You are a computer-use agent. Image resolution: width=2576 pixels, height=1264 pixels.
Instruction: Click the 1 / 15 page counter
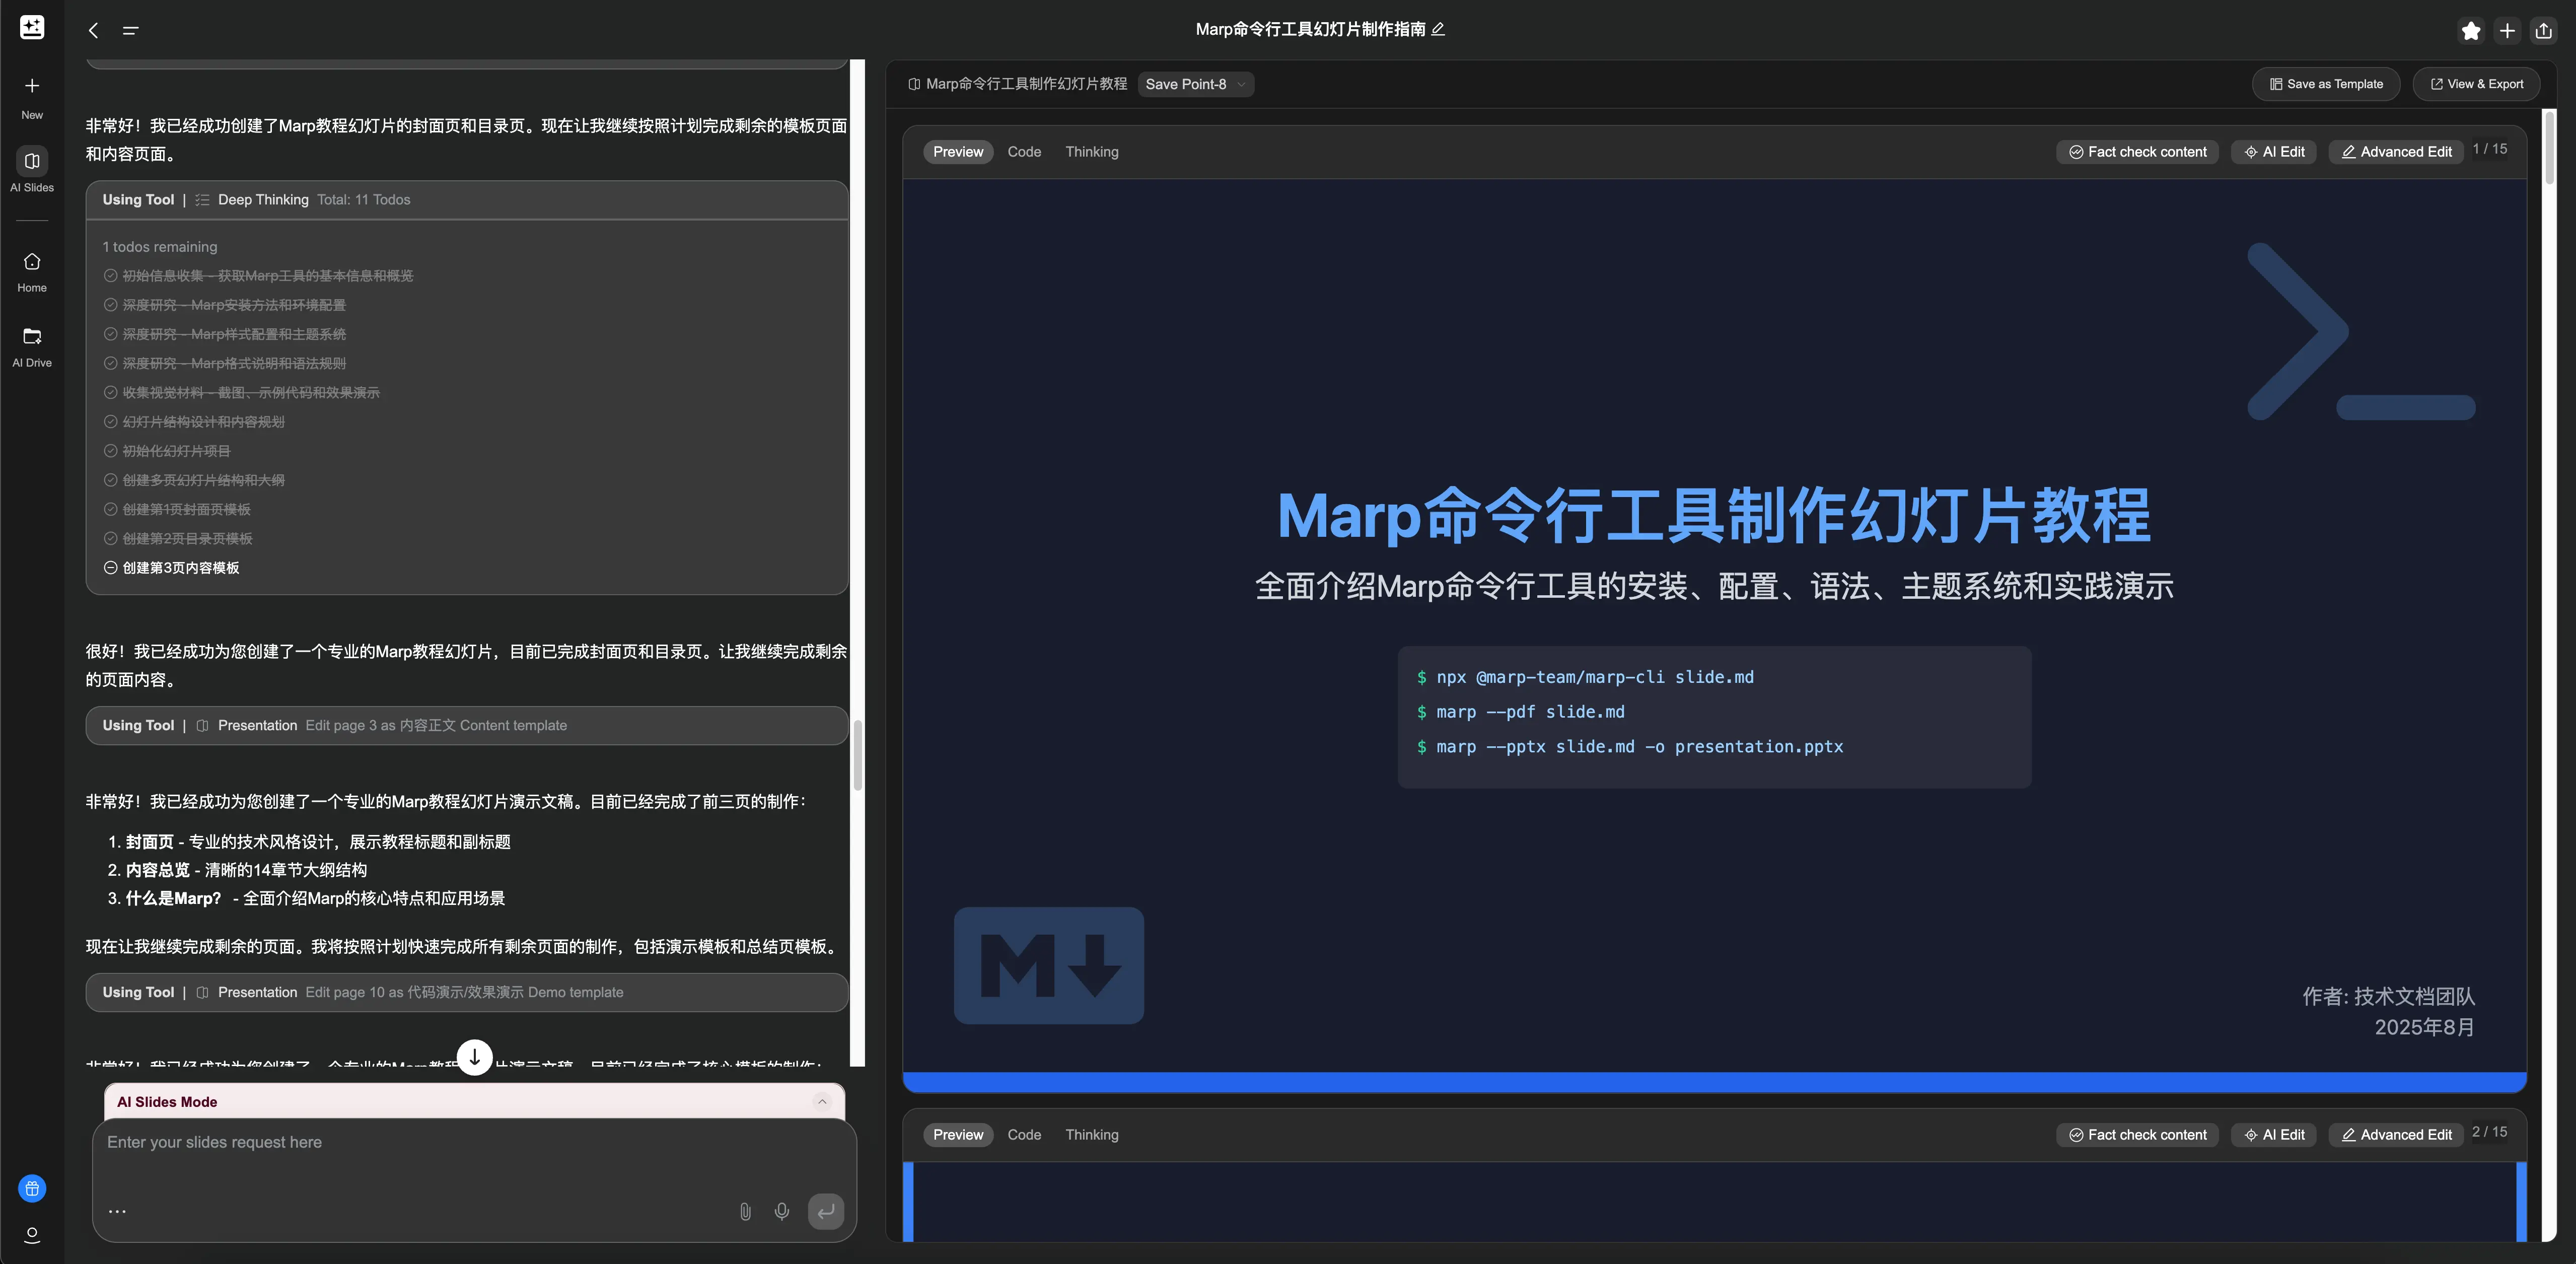tap(2490, 149)
